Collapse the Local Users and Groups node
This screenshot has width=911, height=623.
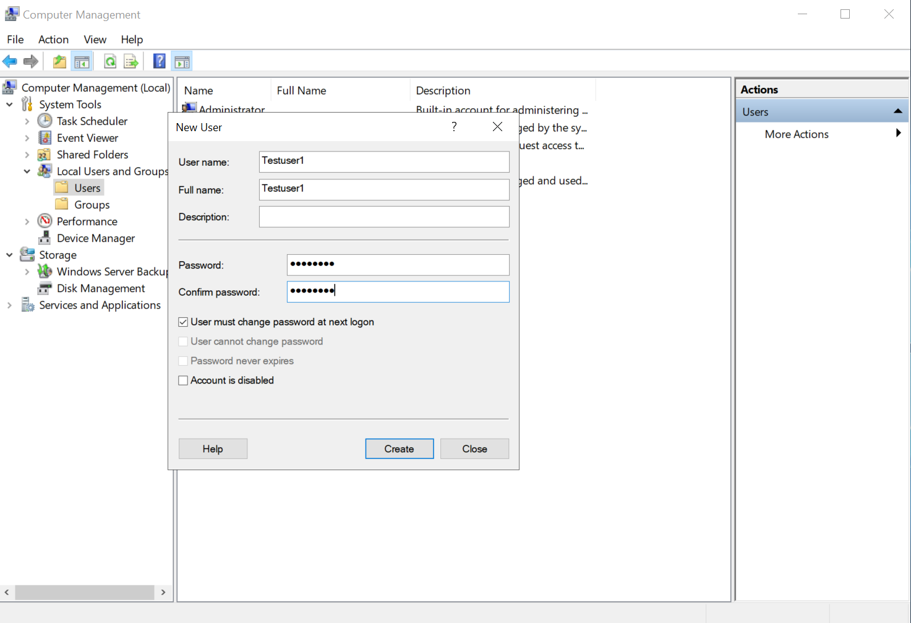click(x=27, y=171)
